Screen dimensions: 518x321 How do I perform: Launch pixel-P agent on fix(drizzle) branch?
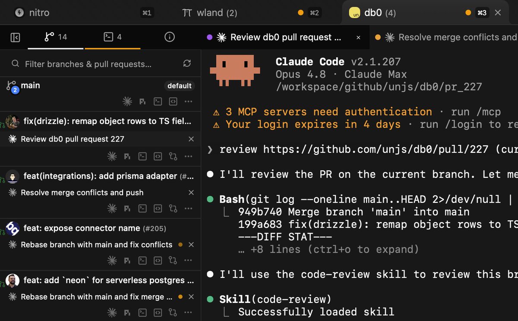(x=127, y=156)
